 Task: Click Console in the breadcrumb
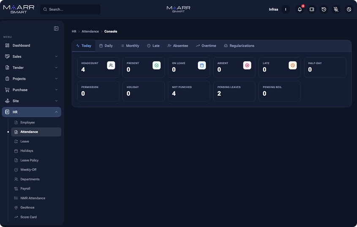(x=111, y=31)
